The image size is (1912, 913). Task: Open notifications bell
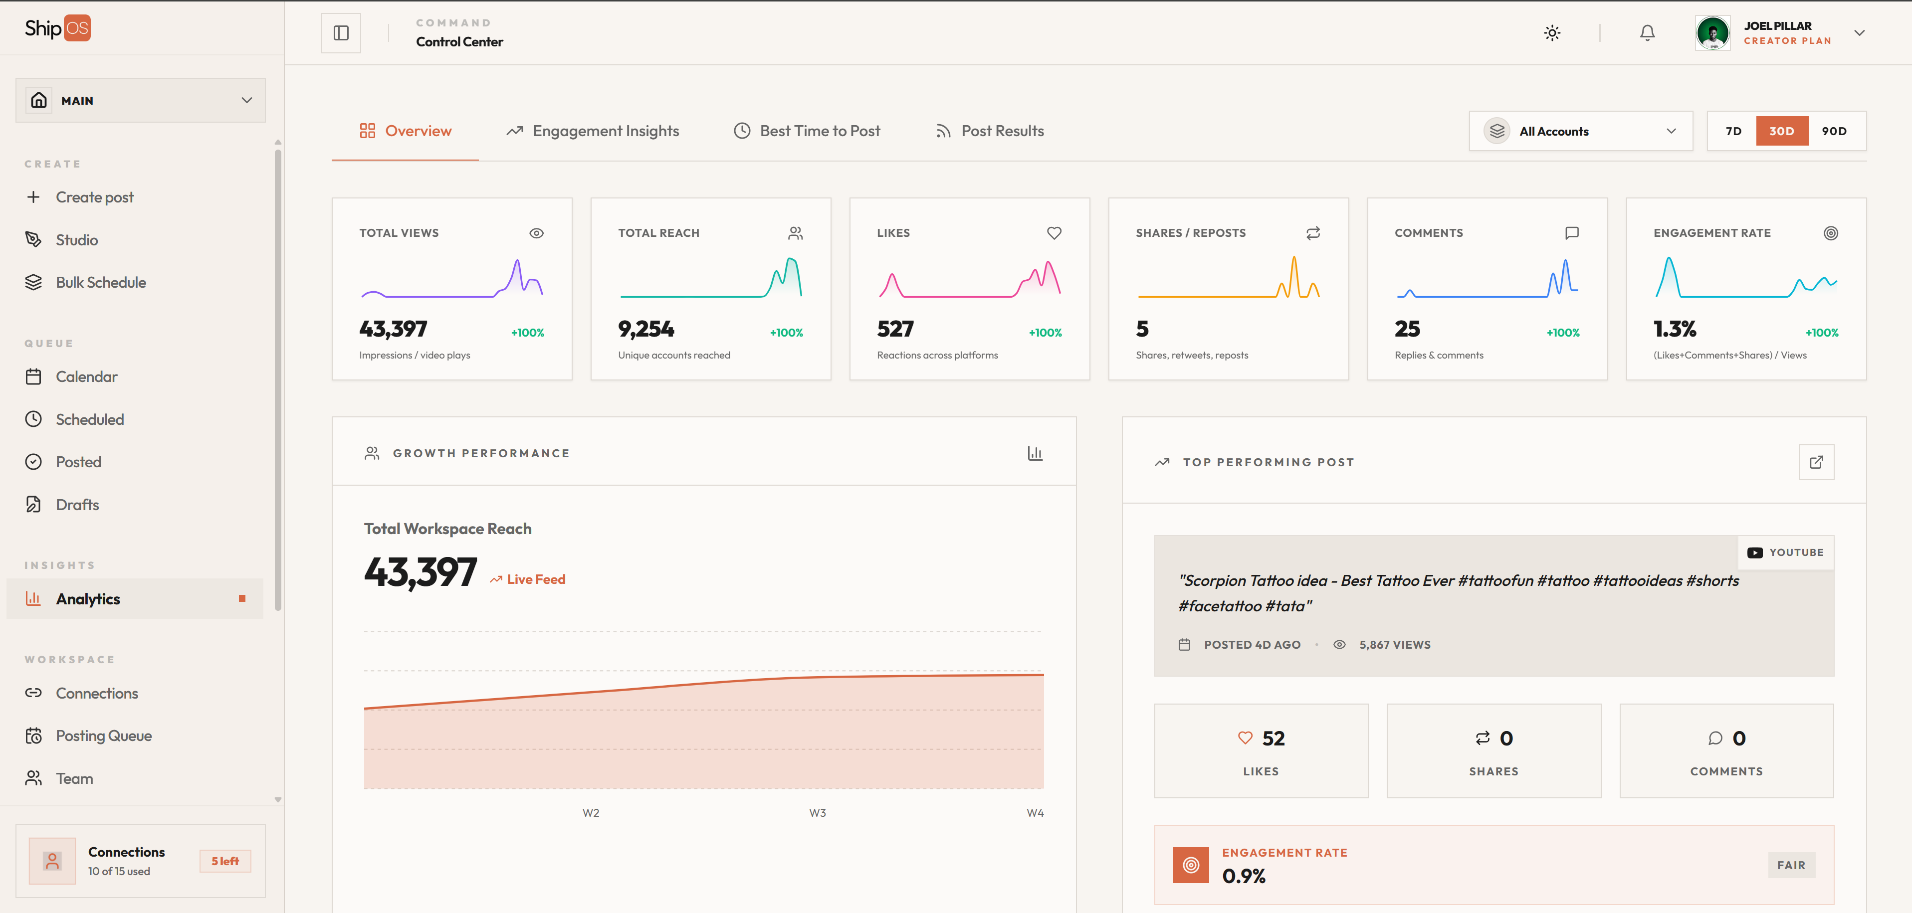point(1647,33)
